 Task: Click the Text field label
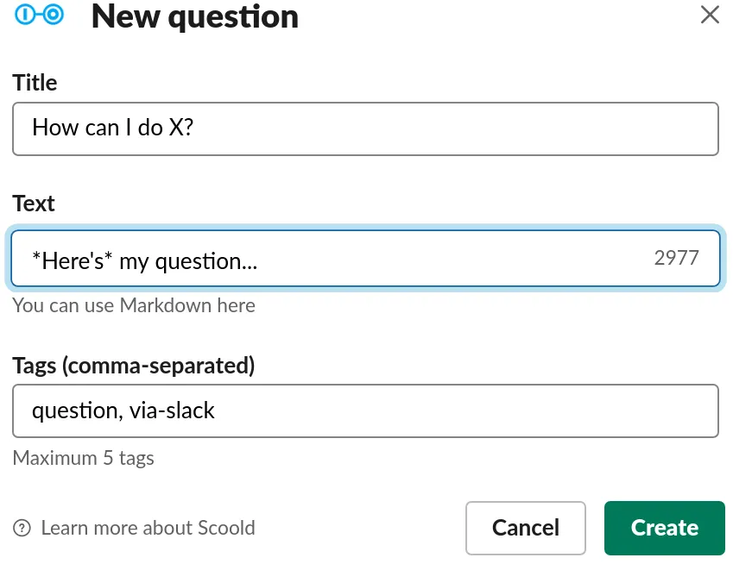click(x=33, y=204)
